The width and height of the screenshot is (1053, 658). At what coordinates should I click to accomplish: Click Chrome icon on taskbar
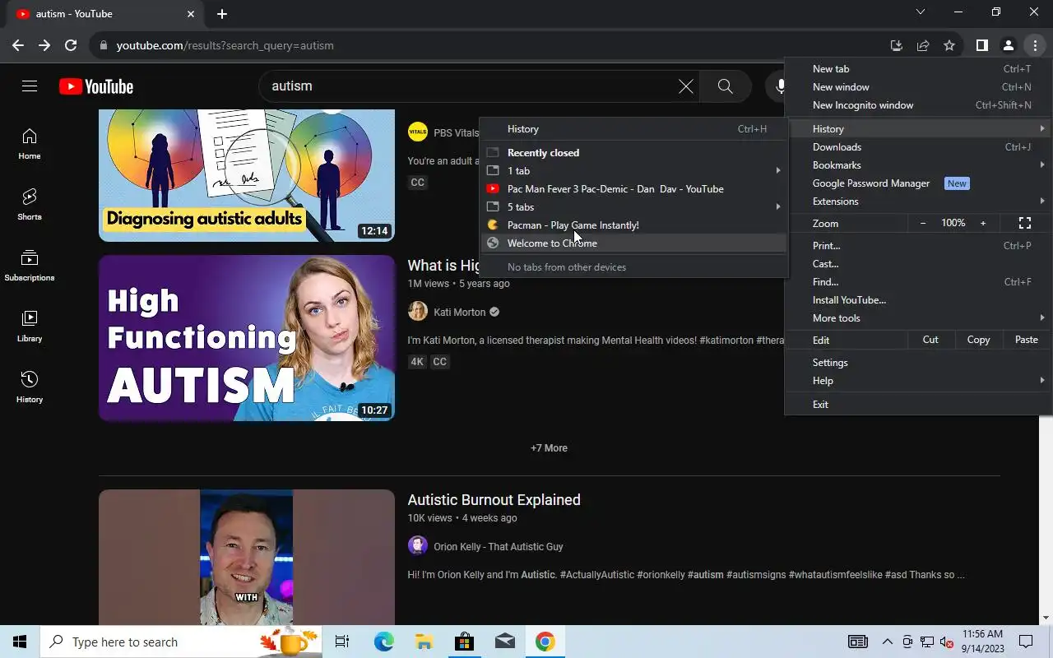click(x=545, y=642)
